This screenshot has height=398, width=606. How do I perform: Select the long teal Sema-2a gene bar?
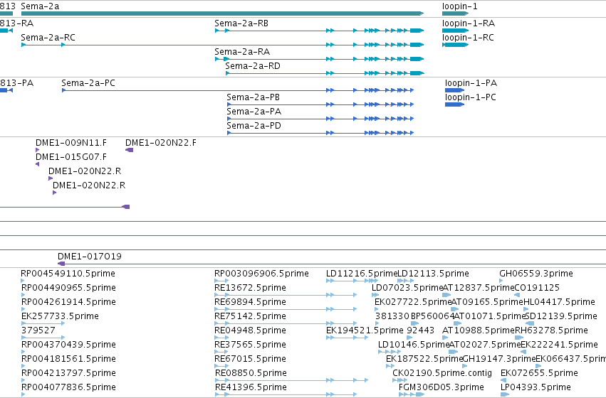pos(222,14)
